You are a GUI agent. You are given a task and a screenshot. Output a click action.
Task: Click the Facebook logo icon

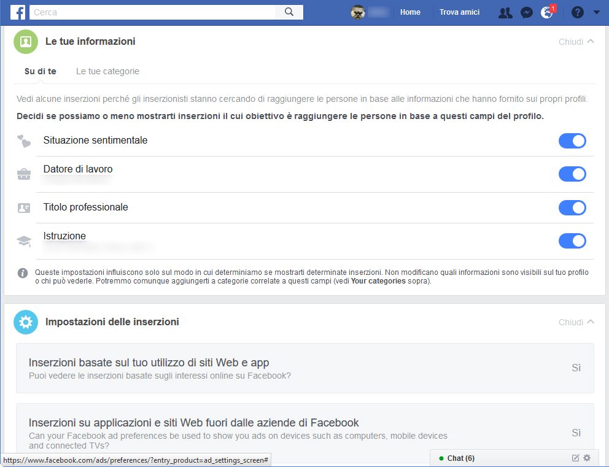pyautogui.click(x=17, y=12)
